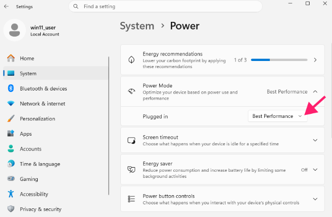Viewport: 332px width, 217px height.
Task: Open Network & internet settings
Action: click(56, 104)
